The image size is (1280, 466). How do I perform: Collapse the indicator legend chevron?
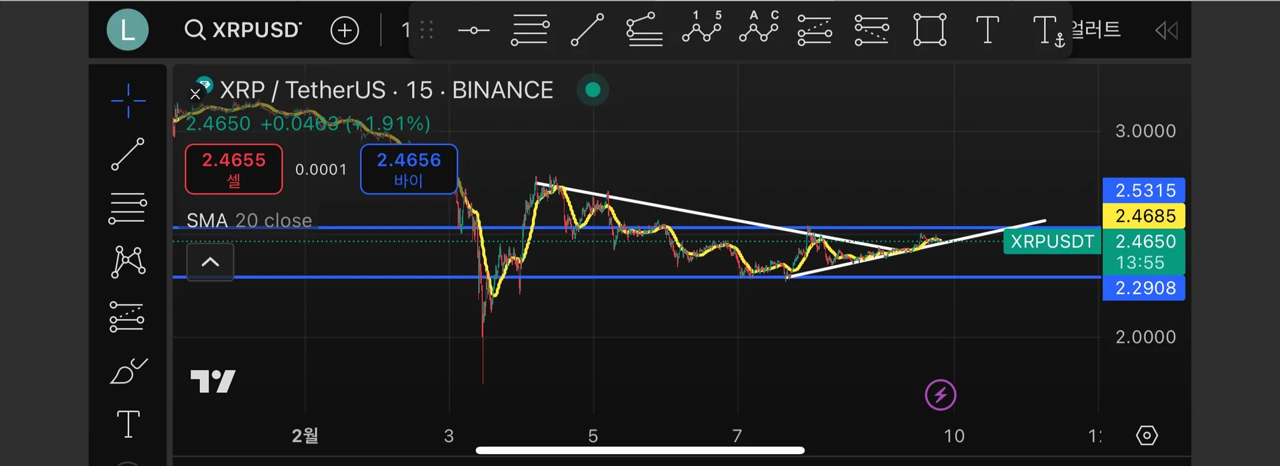click(210, 262)
